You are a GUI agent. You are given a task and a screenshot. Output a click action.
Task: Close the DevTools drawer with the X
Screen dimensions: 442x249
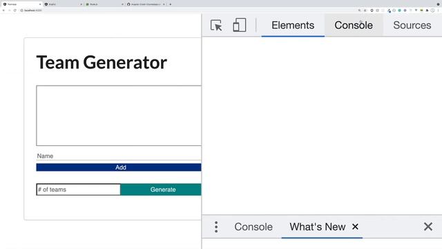(x=428, y=226)
